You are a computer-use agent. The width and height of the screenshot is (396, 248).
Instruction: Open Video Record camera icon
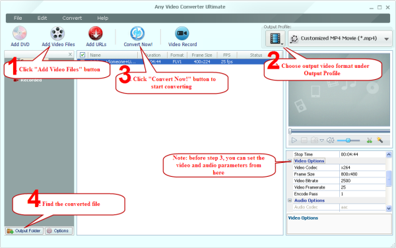[182, 33]
